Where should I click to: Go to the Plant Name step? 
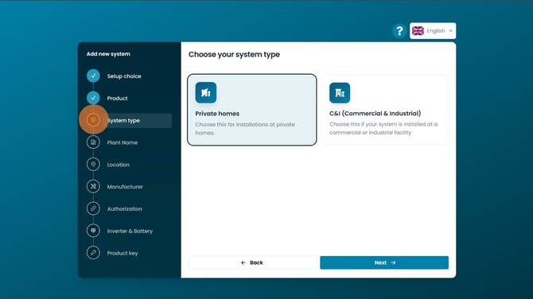[x=123, y=142]
